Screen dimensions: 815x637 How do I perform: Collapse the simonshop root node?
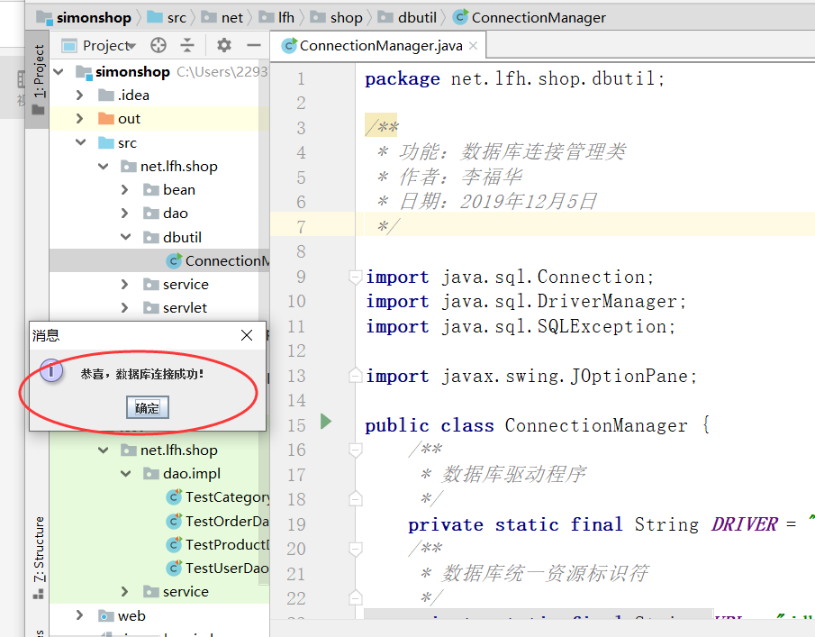[x=59, y=72]
